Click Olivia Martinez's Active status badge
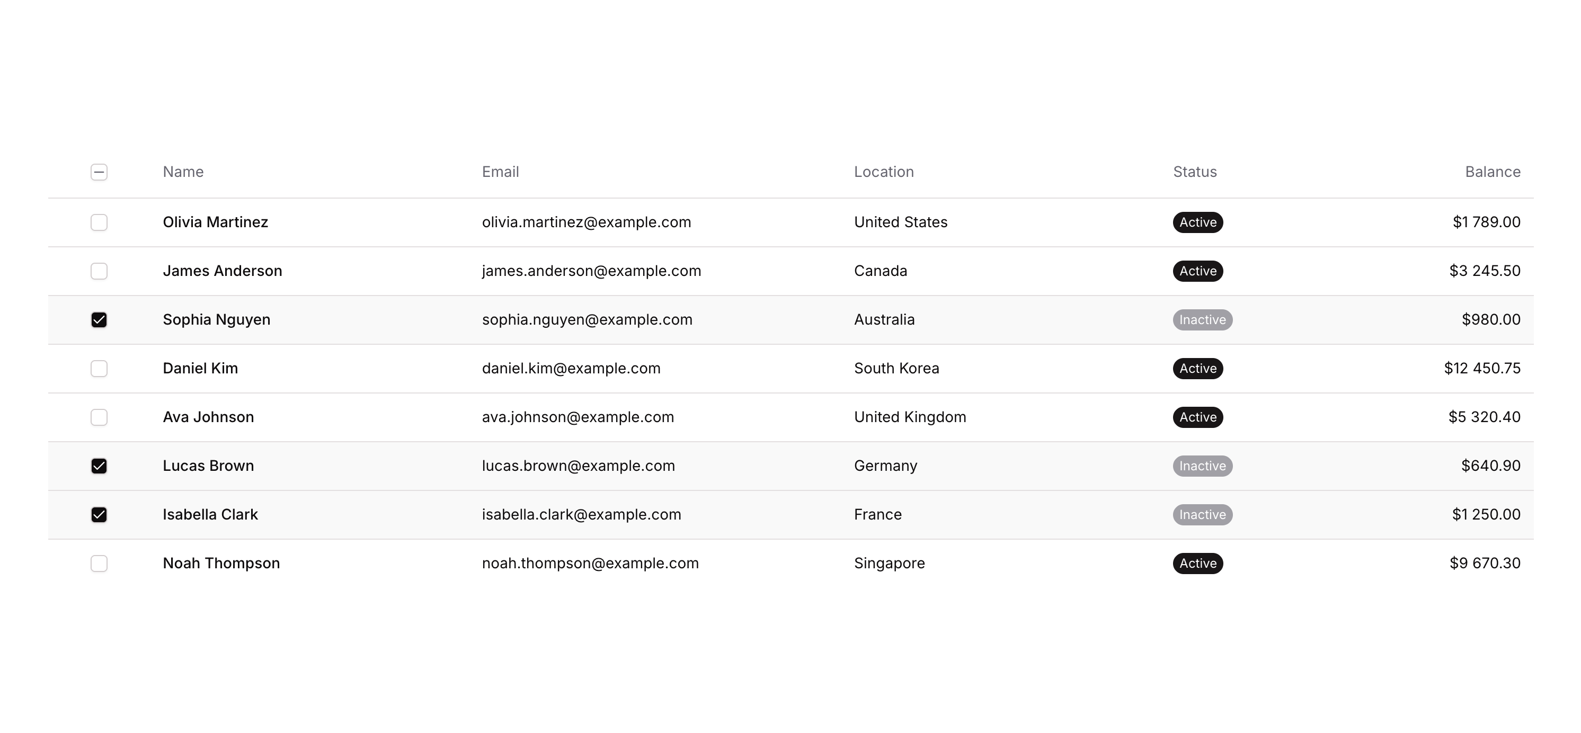This screenshot has width=1581, height=733. [1197, 222]
